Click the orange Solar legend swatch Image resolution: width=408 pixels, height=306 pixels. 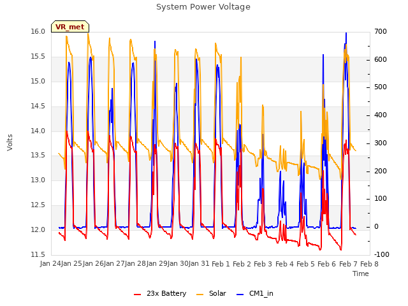tap(200, 295)
